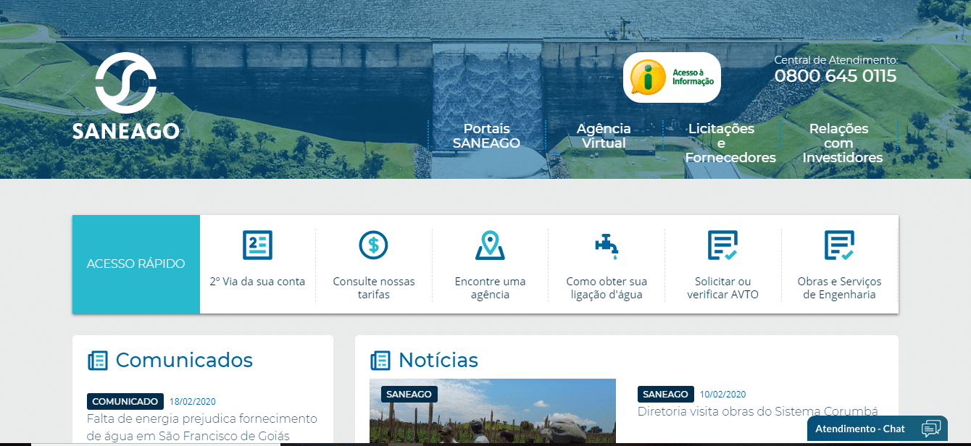Click the 2ª Via da sua conta link
971x446 pixels.
pos(257,282)
